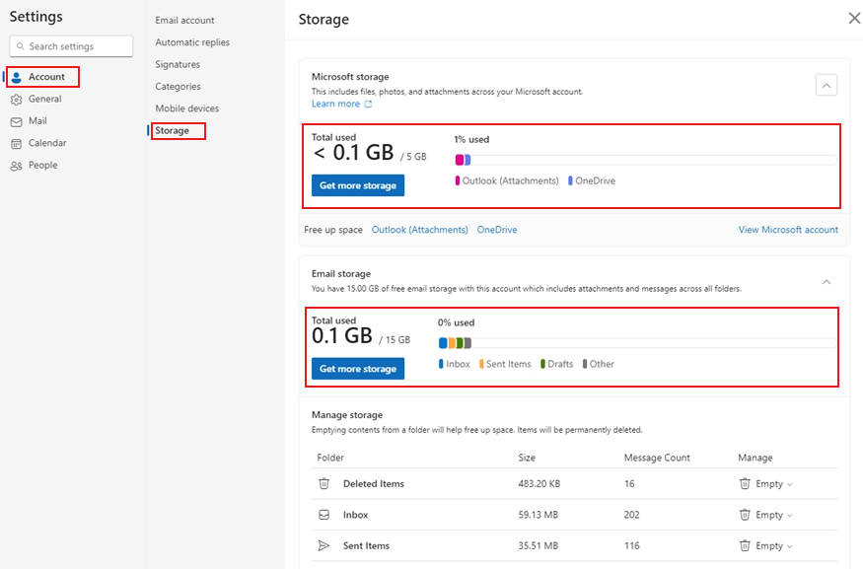Click the OneDrive legend color swatch

(x=570, y=180)
